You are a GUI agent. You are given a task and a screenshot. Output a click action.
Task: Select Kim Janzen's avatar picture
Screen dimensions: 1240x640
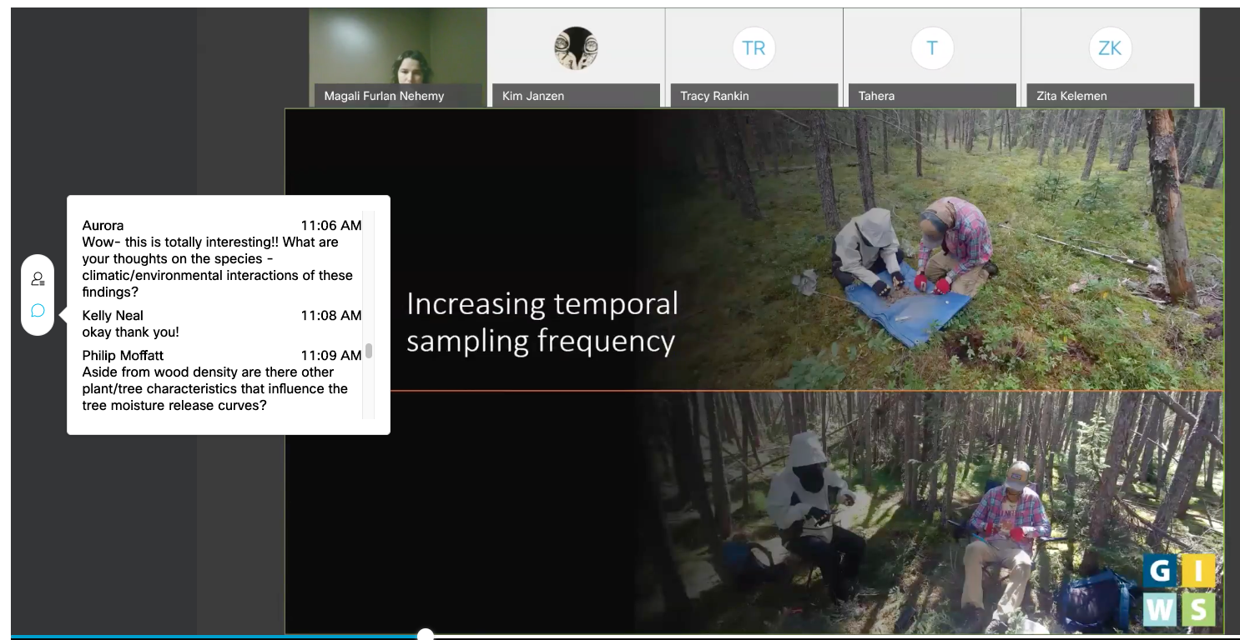(576, 47)
